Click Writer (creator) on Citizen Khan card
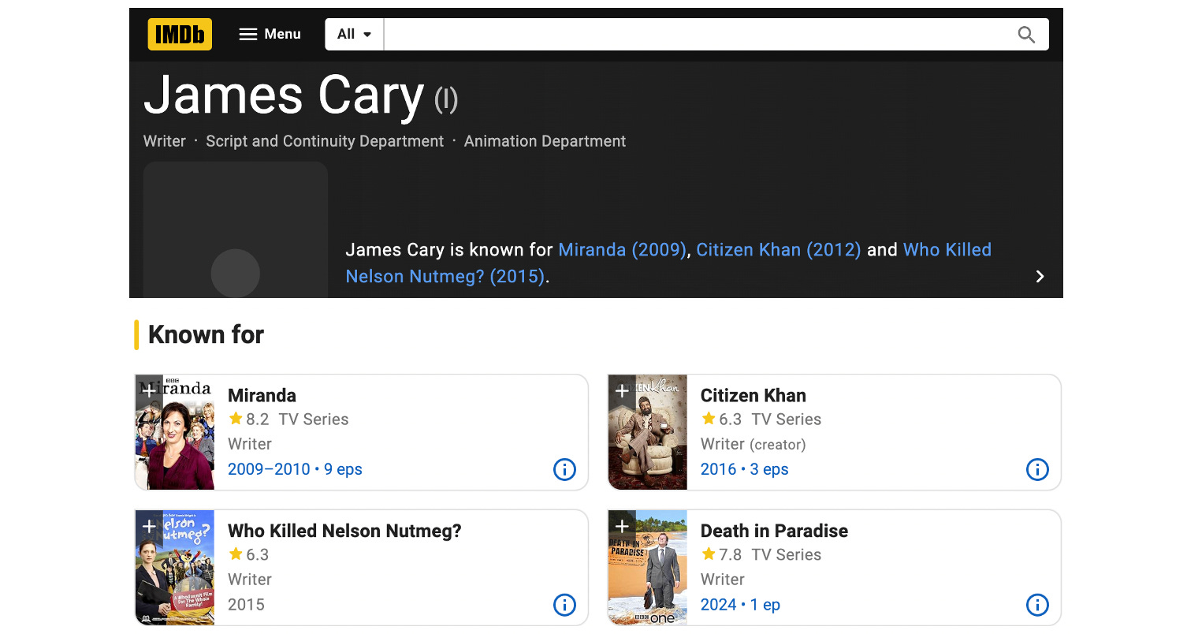Screen dimensions: 1187x634 pos(753,444)
